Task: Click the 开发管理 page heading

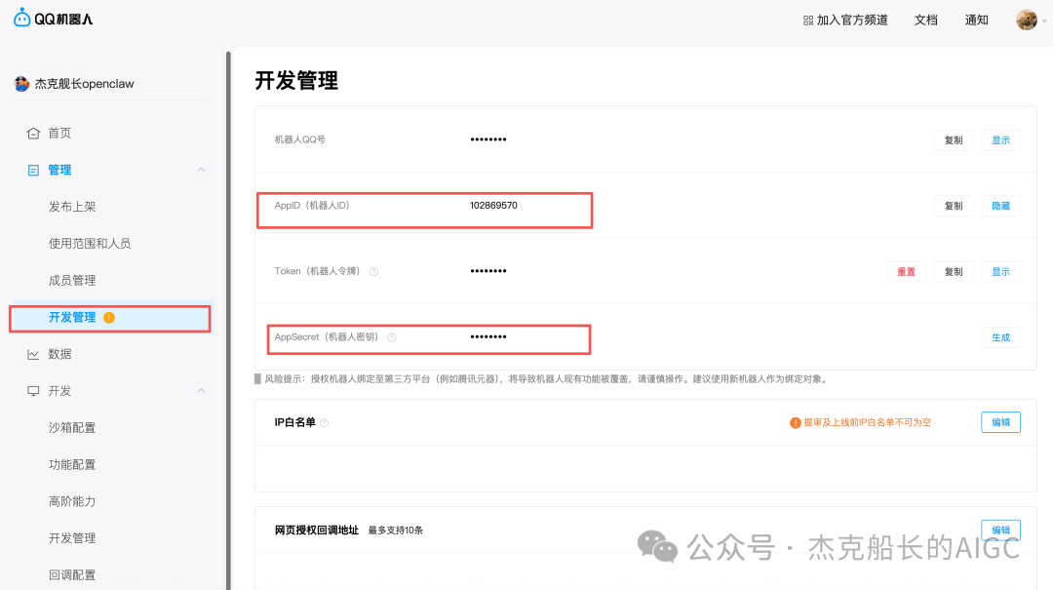Action: click(x=296, y=81)
